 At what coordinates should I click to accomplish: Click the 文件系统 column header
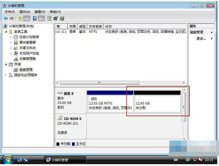95,27
